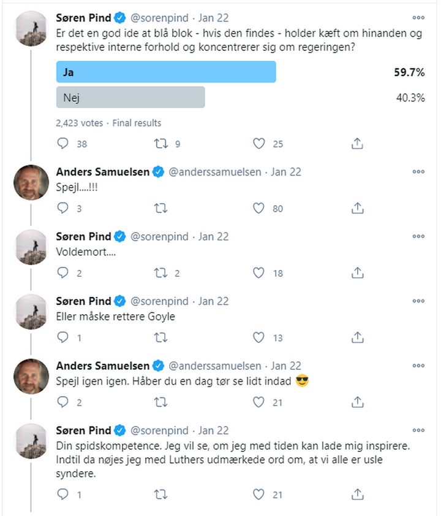The width and height of the screenshot is (441, 516).
Task: Open more options on 'Din spidskompetence' tweet
Action: (418, 430)
